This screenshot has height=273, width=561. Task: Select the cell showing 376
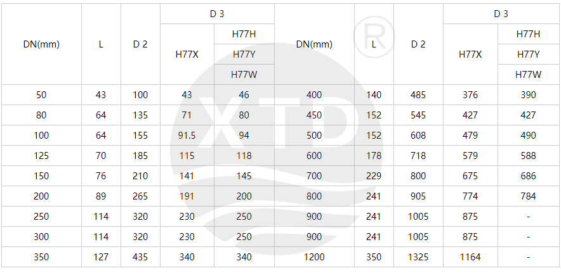coord(470,95)
